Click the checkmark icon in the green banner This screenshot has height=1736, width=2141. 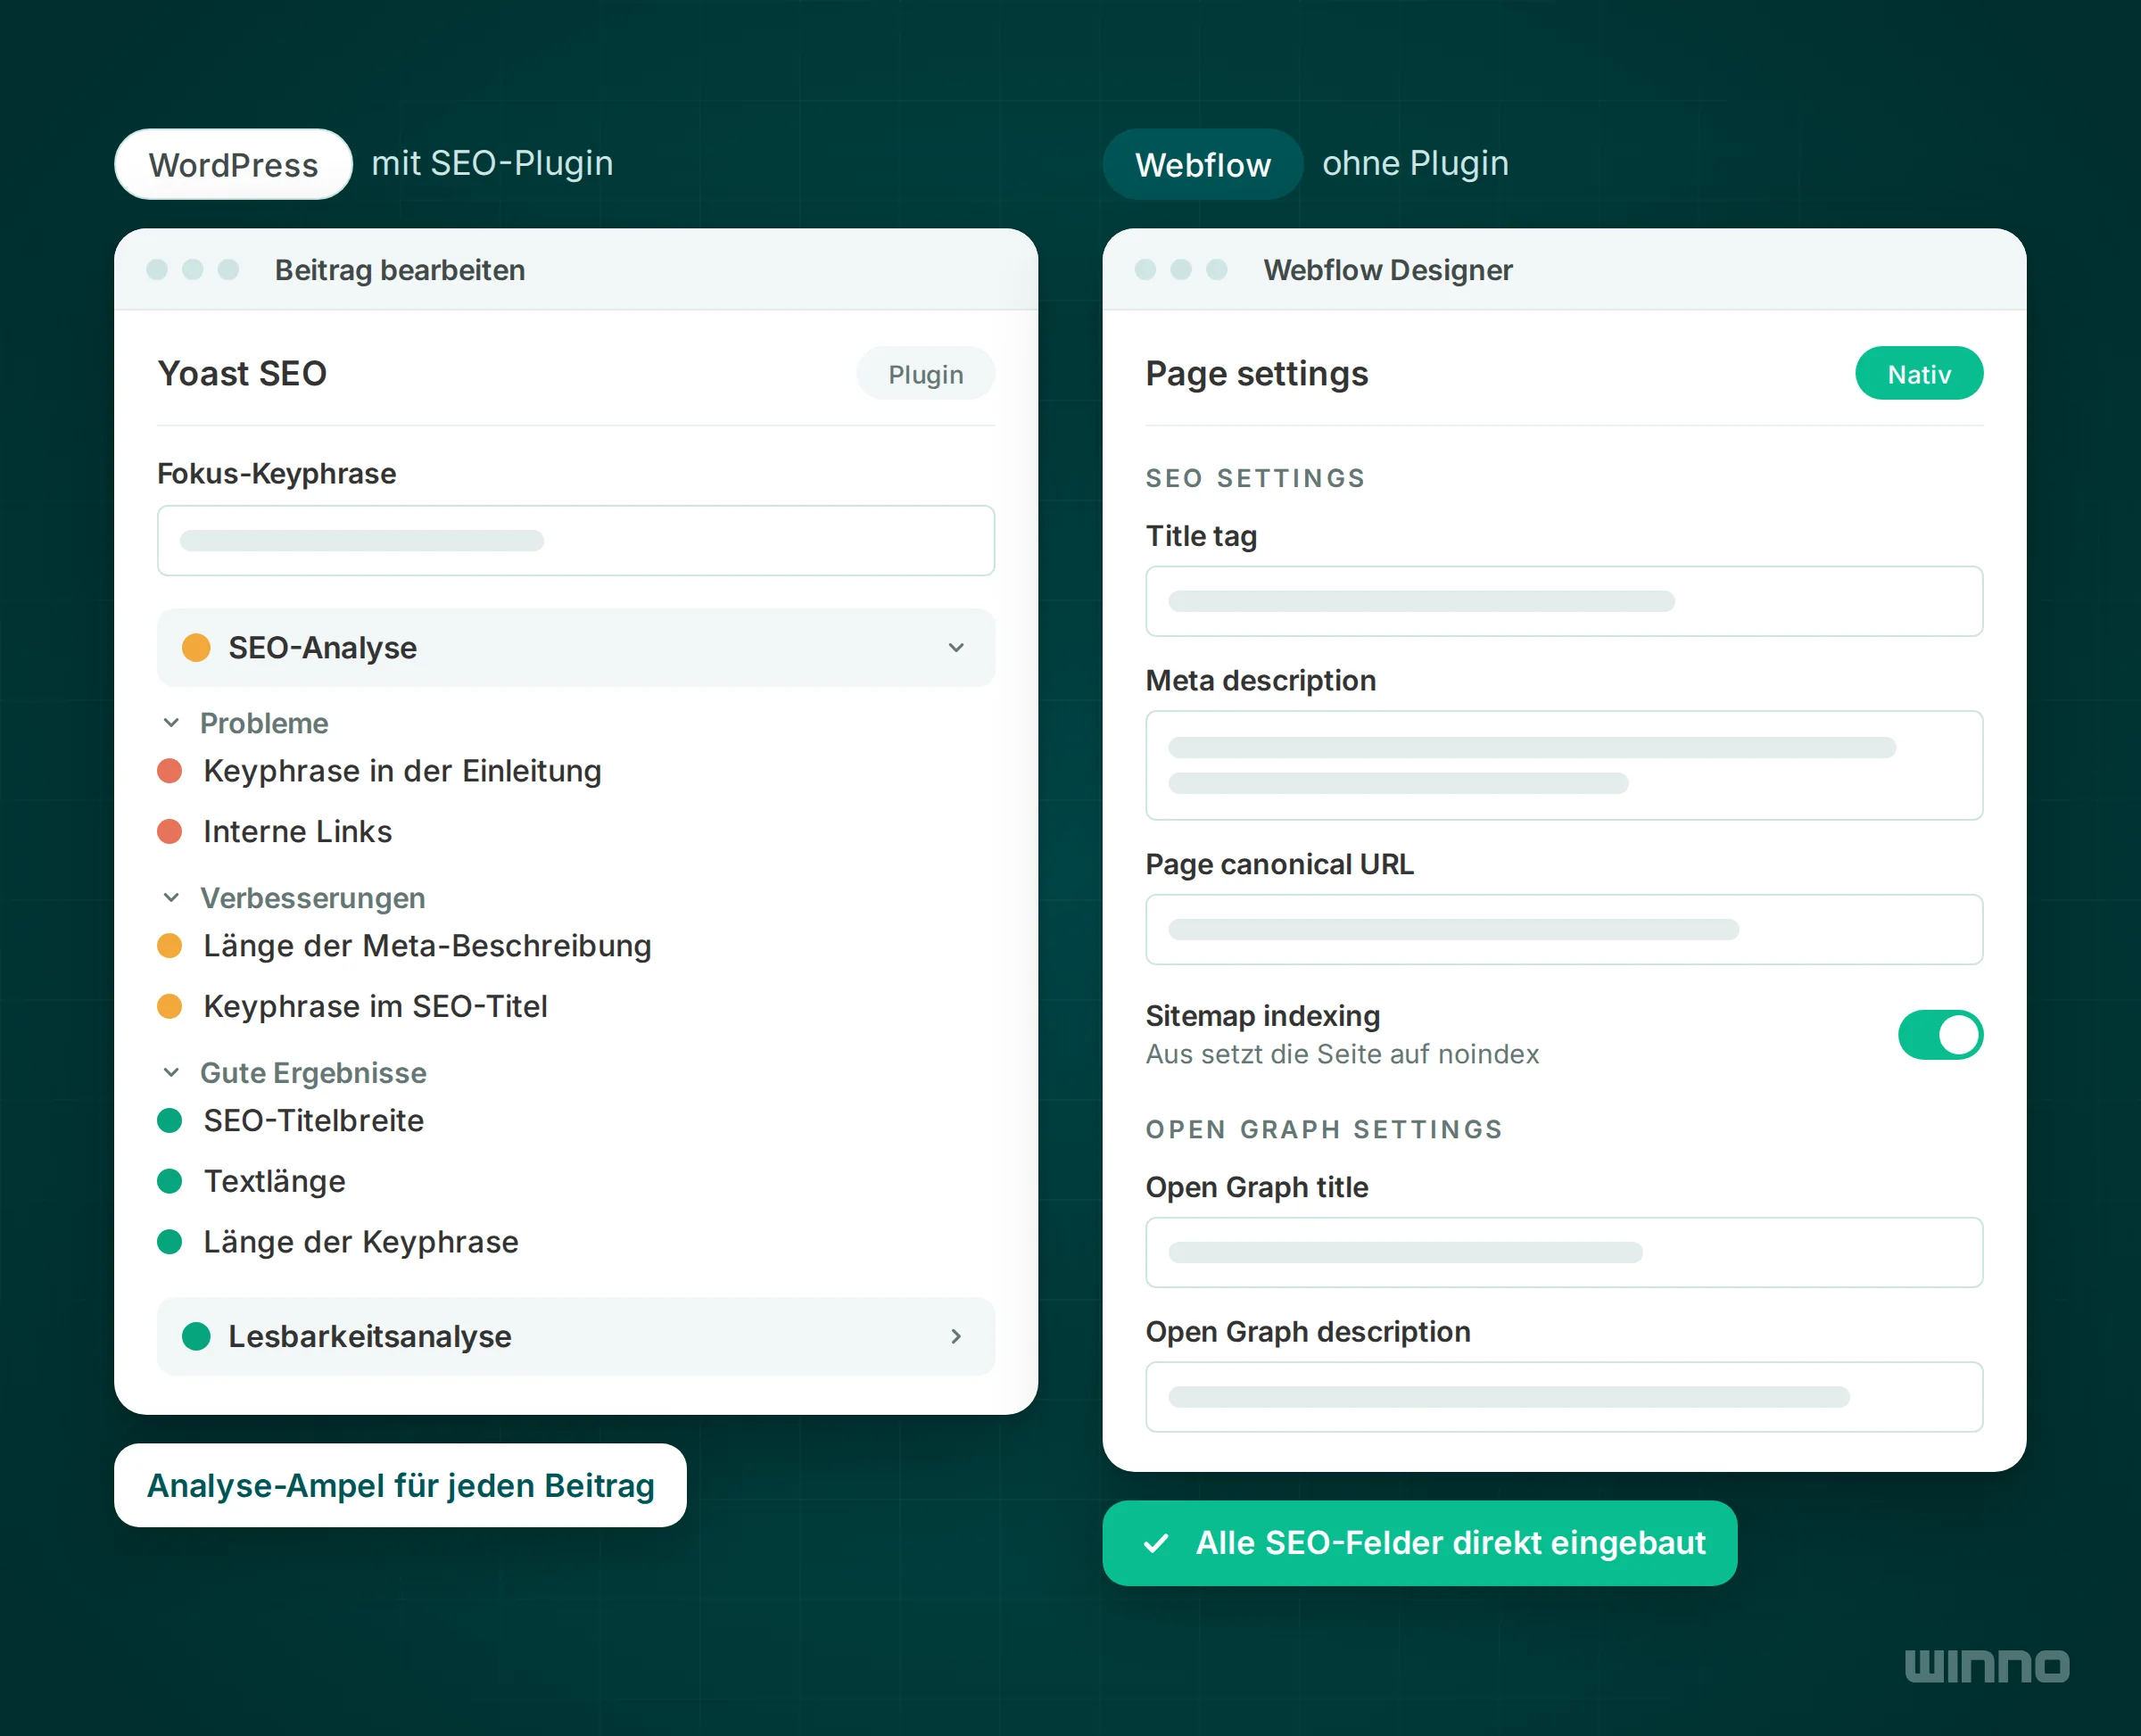(x=1157, y=1543)
